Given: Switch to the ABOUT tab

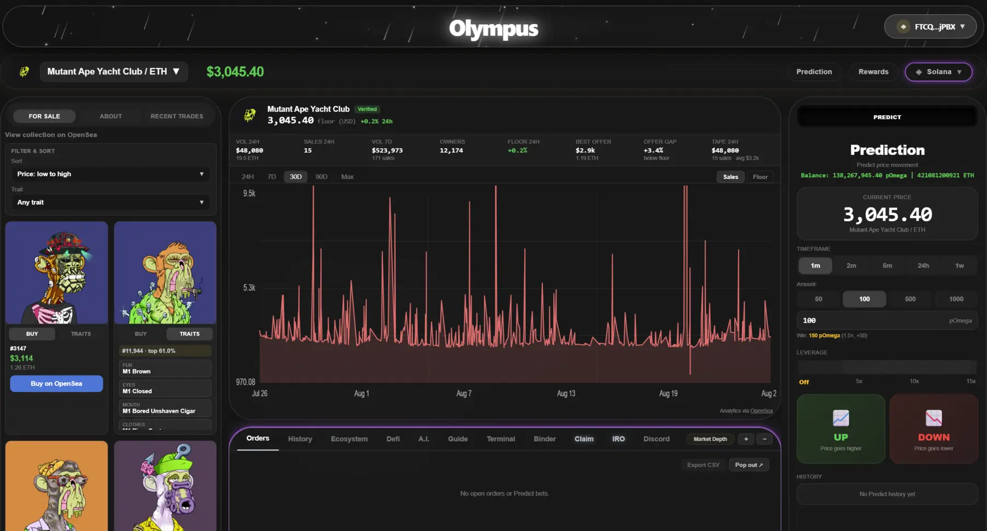Looking at the screenshot, I should click(x=111, y=116).
